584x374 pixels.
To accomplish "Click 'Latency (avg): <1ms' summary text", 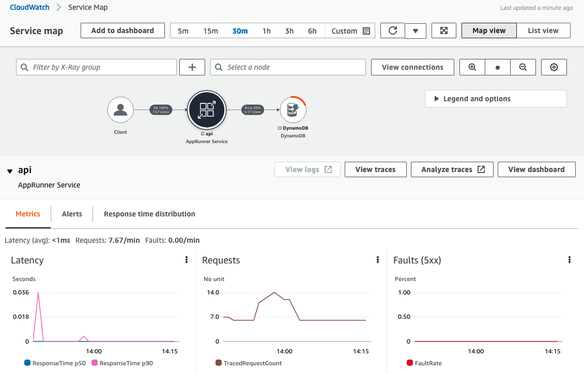I will (x=37, y=240).
